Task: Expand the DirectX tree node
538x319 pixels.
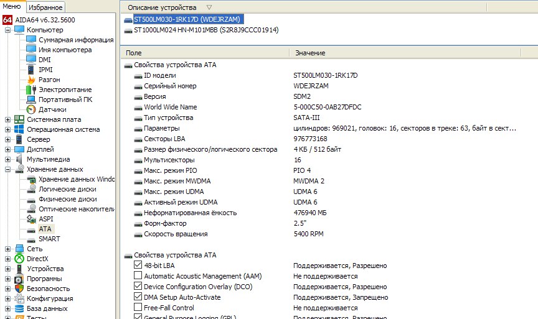Action: pyautogui.click(x=7, y=258)
